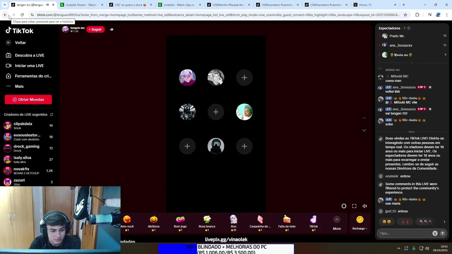
Task: Send the Rosa branca gift
Action: click(207, 223)
